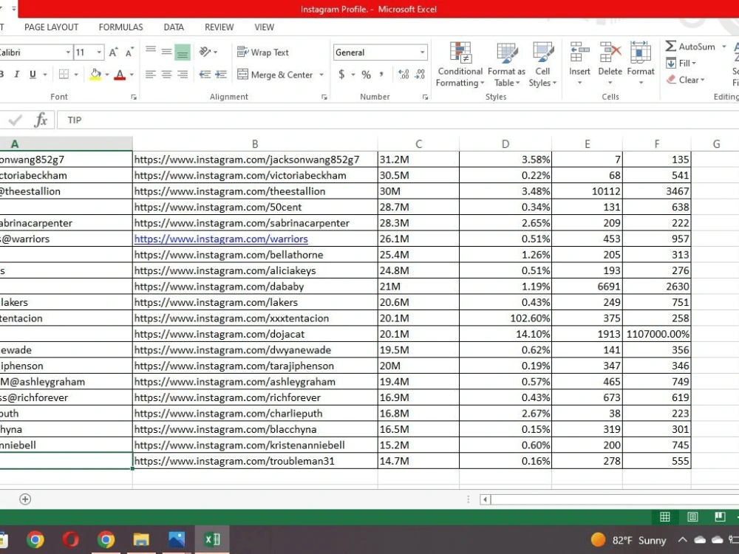Toggle underline formatting

[x=33, y=75]
